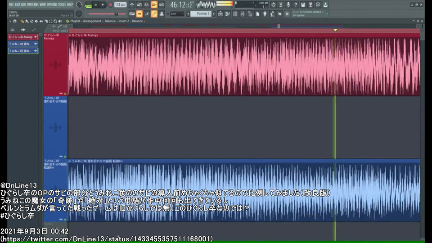Click the pause playback button

click(95, 4)
